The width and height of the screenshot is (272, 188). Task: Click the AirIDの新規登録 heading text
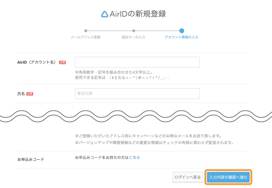138,14
